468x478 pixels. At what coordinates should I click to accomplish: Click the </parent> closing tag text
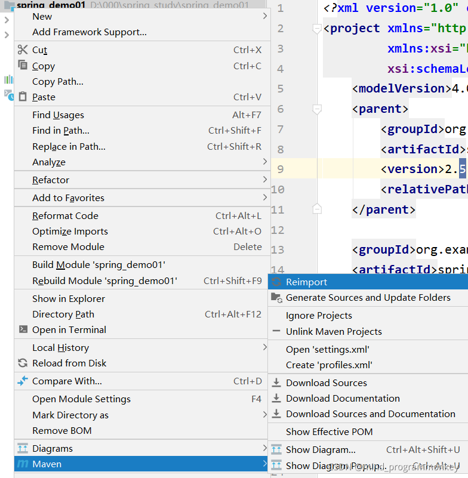pos(384,209)
